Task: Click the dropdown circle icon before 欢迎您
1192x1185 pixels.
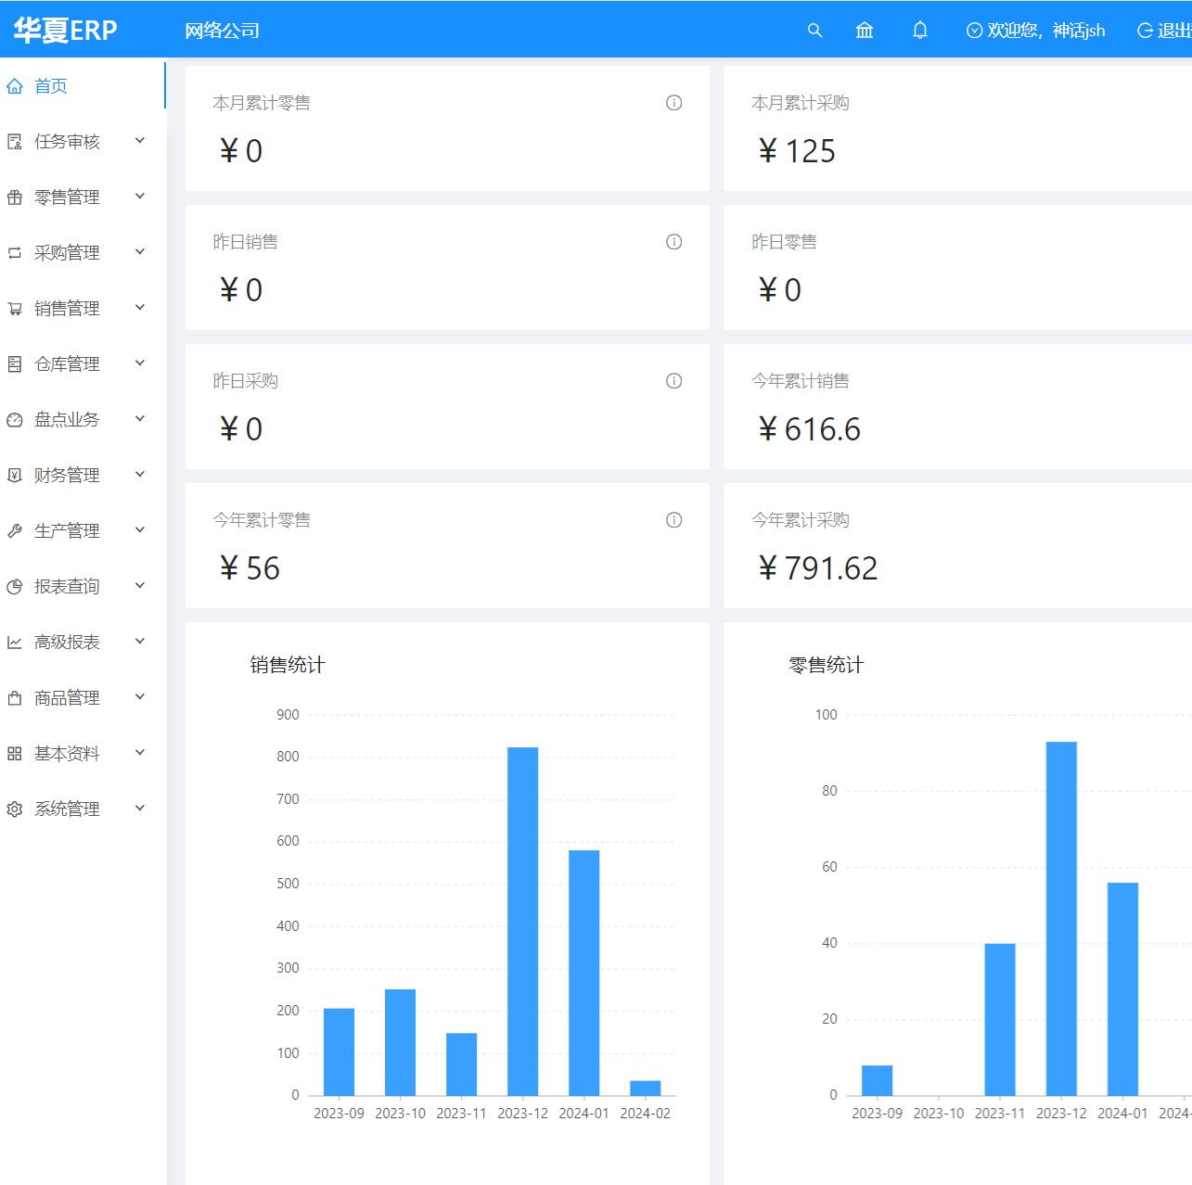Action: click(975, 31)
